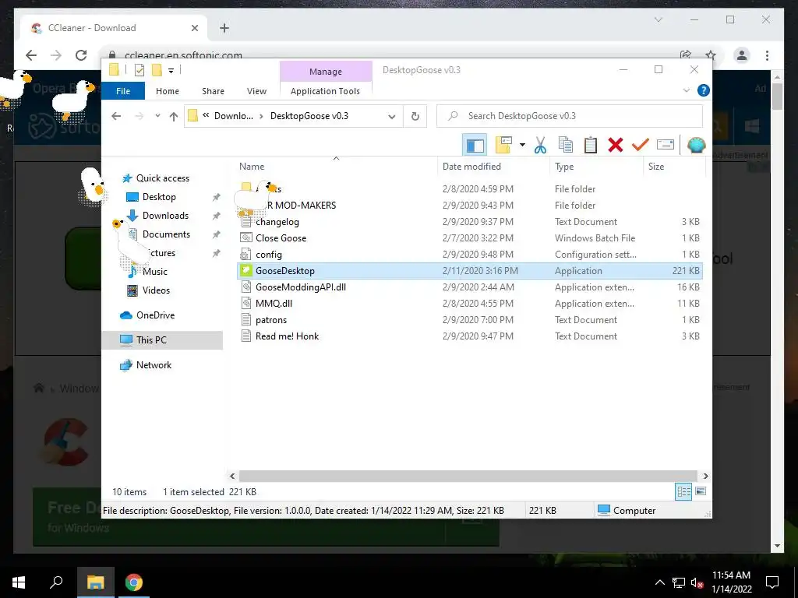
Task: Go back in File Explorer
Action: point(116,116)
